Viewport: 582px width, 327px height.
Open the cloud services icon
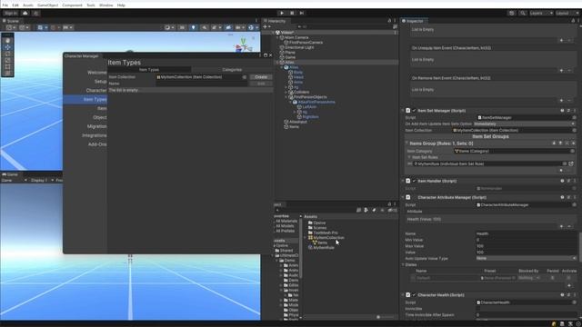[x=25, y=13]
